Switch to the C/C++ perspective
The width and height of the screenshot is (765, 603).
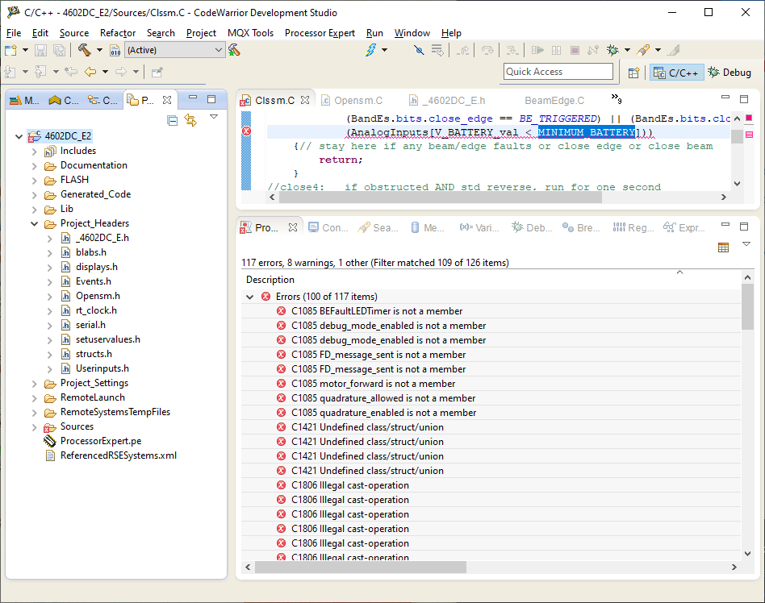point(676,73)
